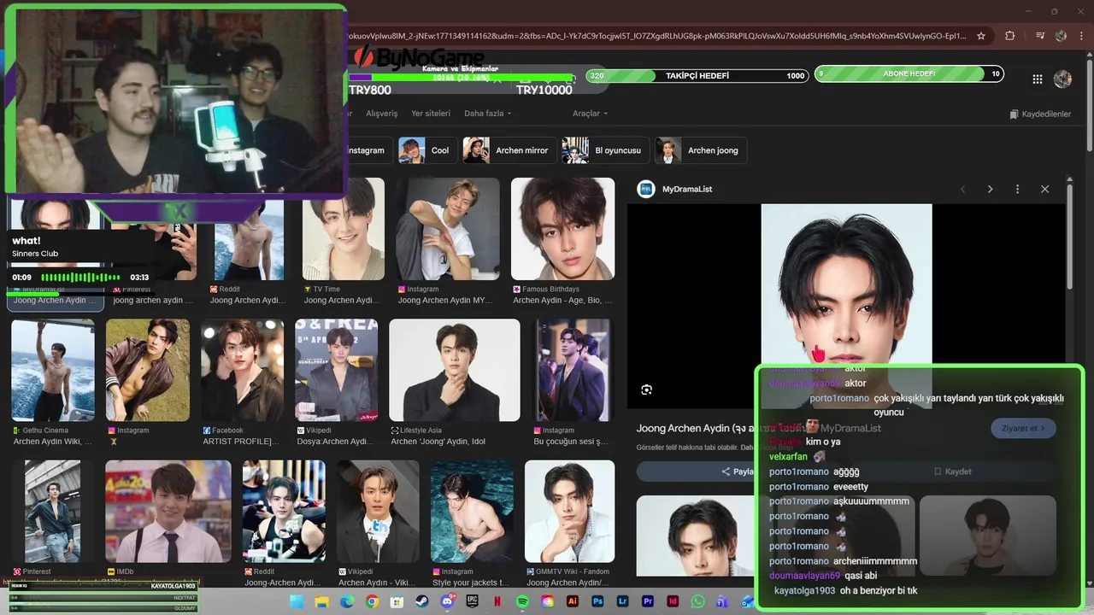
Task: Open Adobe Premiere Pro from taskbar
Action: (648, 601)
